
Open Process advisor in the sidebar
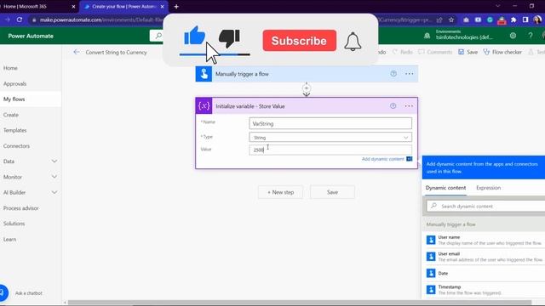click(x=20, y=208)
